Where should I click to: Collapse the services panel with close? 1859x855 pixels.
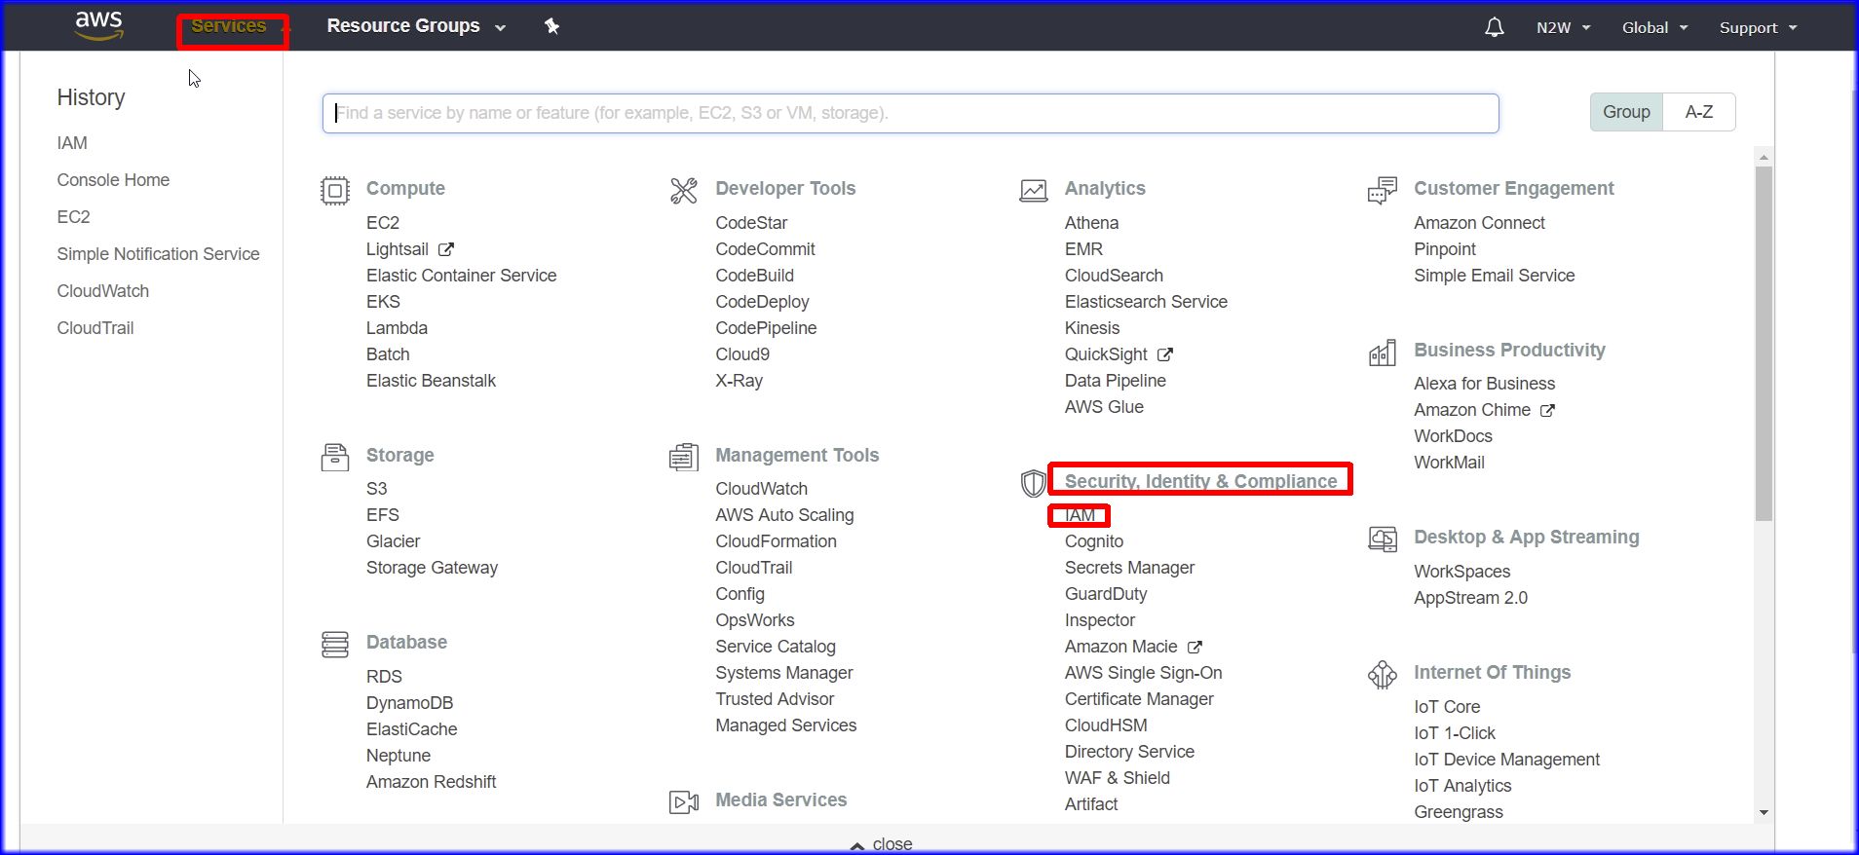coord(882,844)
